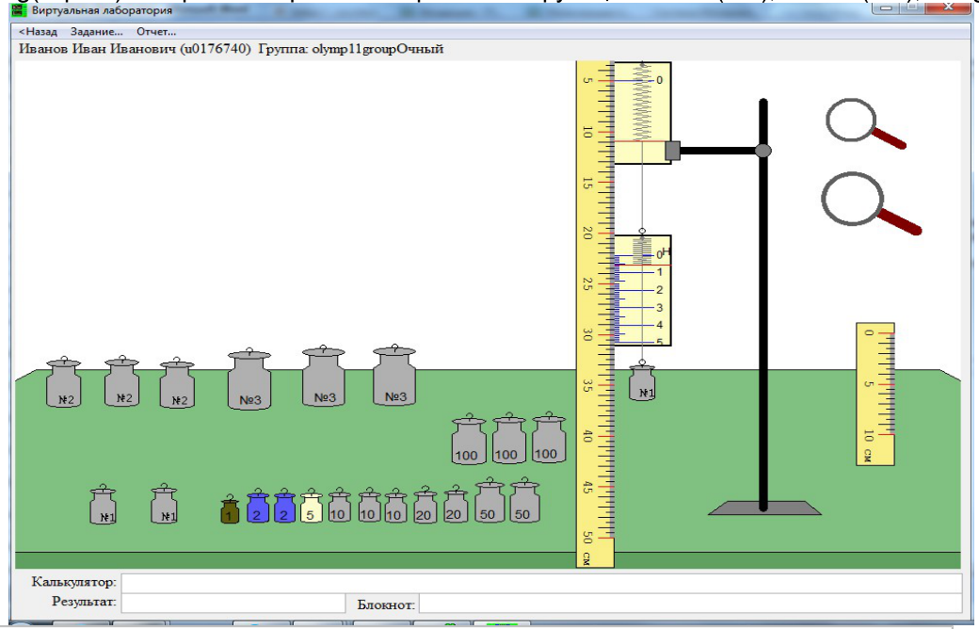Screen dimensions: 979x629
Task: Close the Виртуальная лаборатория window
Action: 948,7
